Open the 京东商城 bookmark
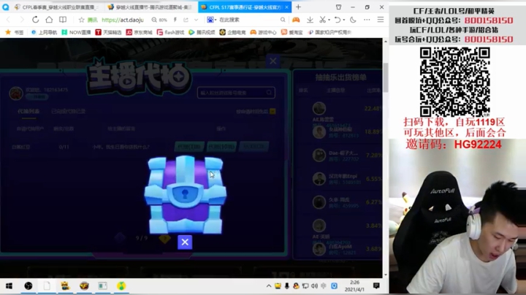 pos(140,32)
